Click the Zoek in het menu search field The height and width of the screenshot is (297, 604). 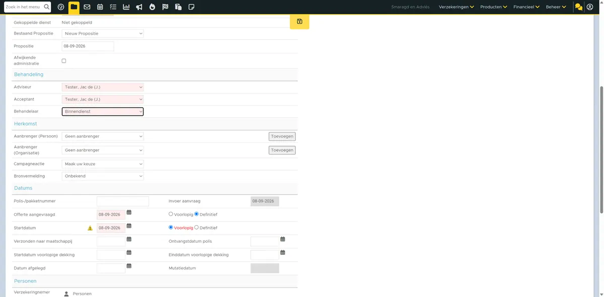[24, 7]
